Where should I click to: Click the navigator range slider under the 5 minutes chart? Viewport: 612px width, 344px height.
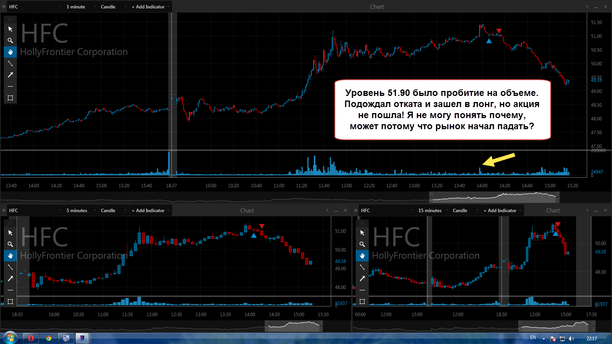(294, 326)
